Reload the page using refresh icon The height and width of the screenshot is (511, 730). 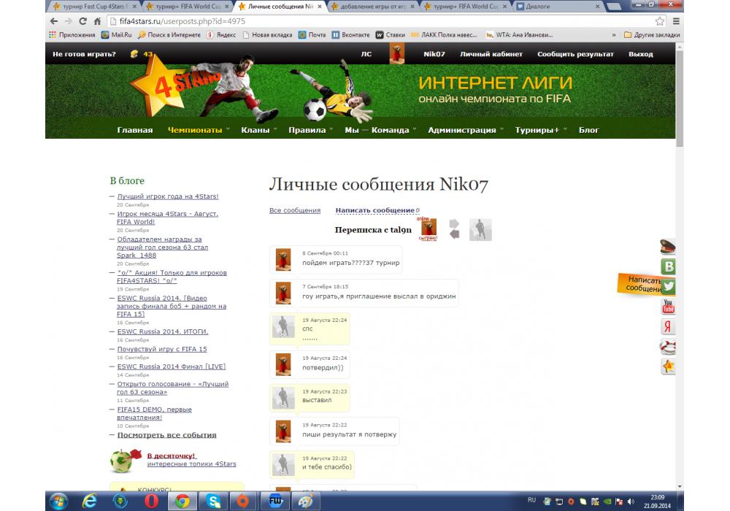pos(82,21)
